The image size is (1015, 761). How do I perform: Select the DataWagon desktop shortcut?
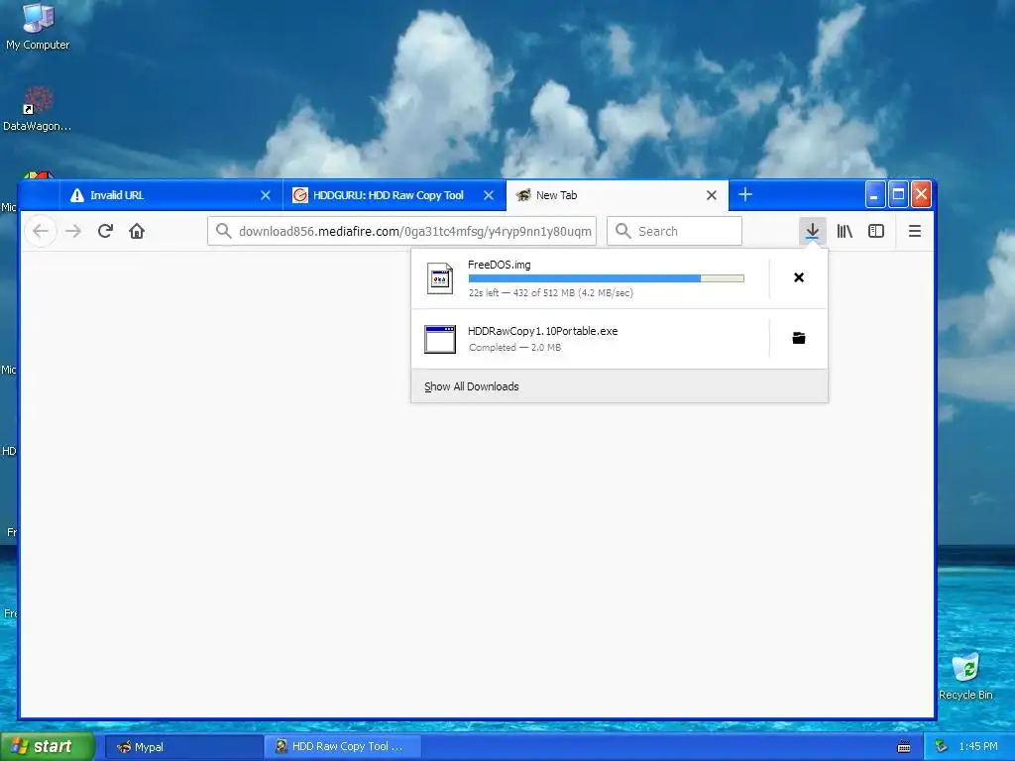(38, 109)
